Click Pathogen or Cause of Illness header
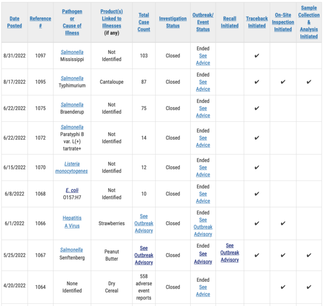Screen dimensions: 324x306 (x=72, y=22)
